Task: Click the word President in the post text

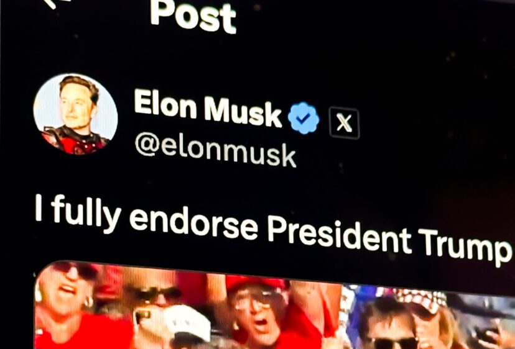Action: (339, 234)
